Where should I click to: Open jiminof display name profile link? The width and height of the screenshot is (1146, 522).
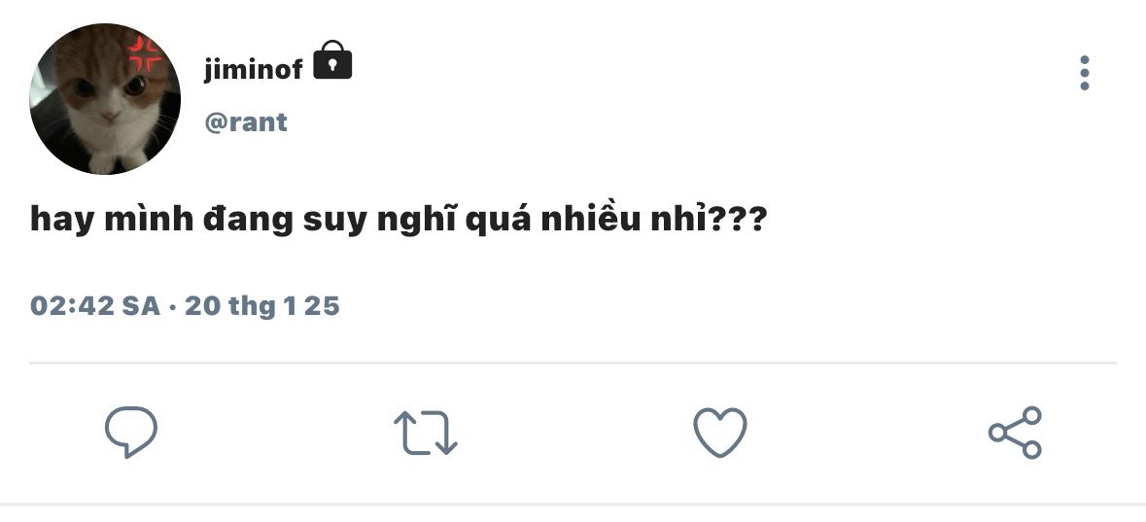(253, 69)
